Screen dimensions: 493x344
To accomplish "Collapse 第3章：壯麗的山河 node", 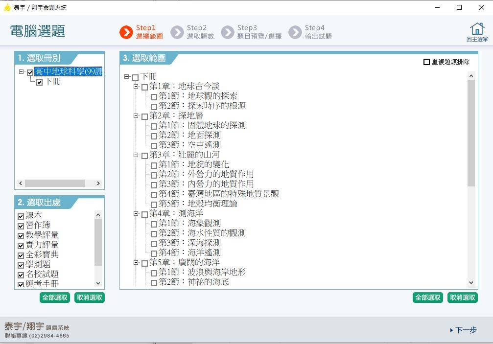I will point(136,155).
